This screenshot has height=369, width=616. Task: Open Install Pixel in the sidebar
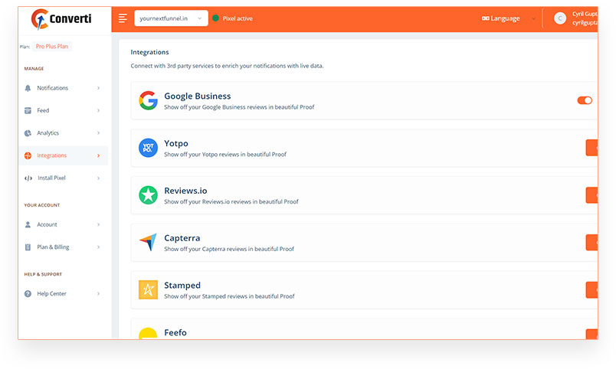(63, 178)
